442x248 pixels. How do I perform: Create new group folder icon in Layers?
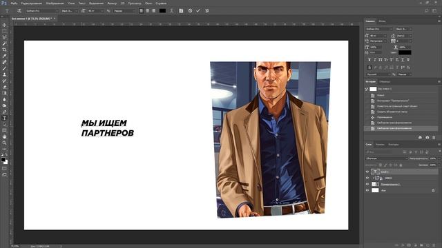(x=421, y=245)
